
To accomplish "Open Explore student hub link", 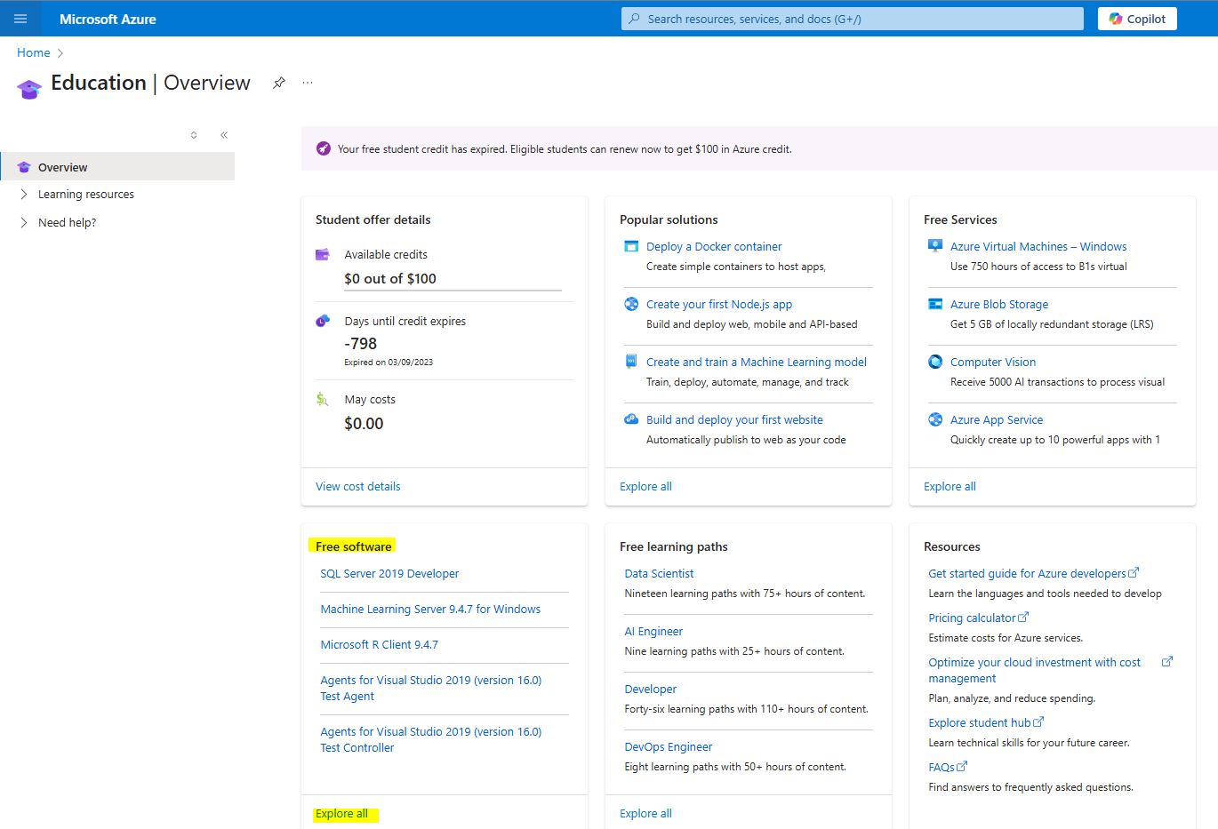I will click(980, 722).
